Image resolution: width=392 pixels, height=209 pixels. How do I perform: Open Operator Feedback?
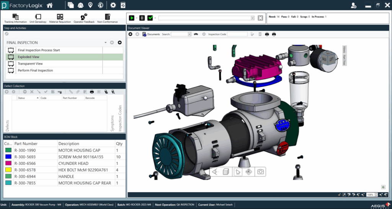(84, 17)
